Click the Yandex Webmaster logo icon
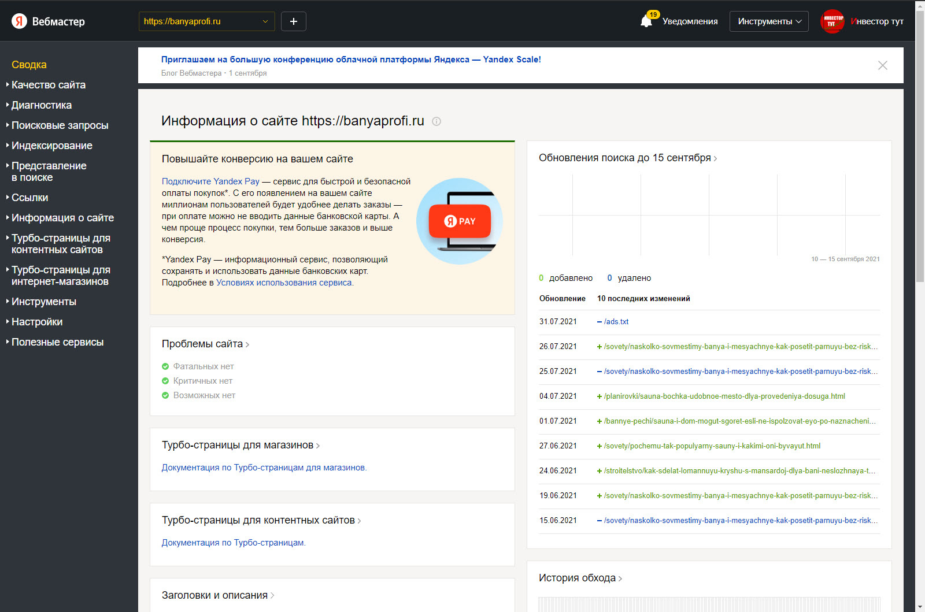This screenshot has width=925, height=612. point(19,21)
